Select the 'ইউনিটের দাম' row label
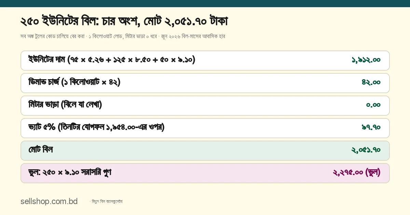410x215 pixels. (112, 60)
